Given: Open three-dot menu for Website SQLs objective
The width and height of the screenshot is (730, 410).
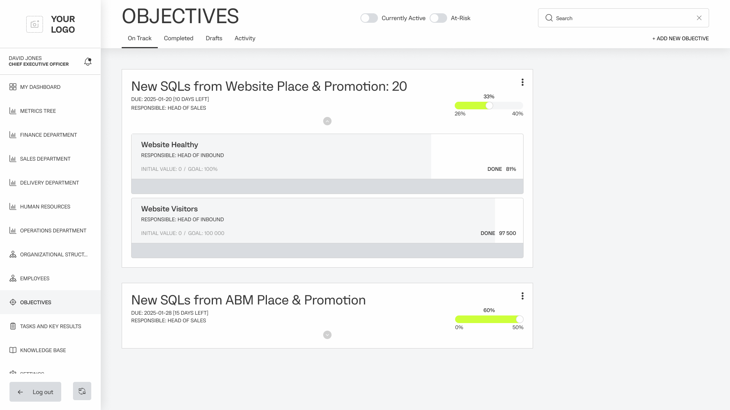Looking at the screenshot, I should pos(522,82).
